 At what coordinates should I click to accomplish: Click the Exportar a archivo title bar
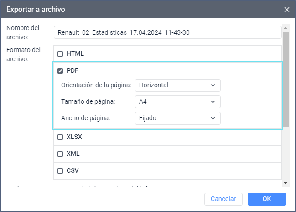point(137,9)
